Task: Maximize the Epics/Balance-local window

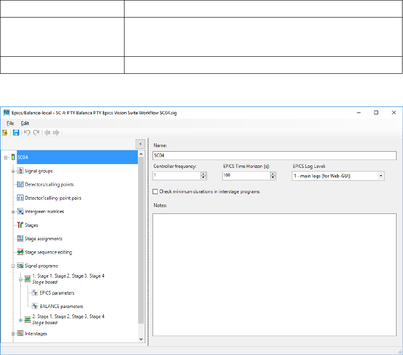Action: [376, 112]
